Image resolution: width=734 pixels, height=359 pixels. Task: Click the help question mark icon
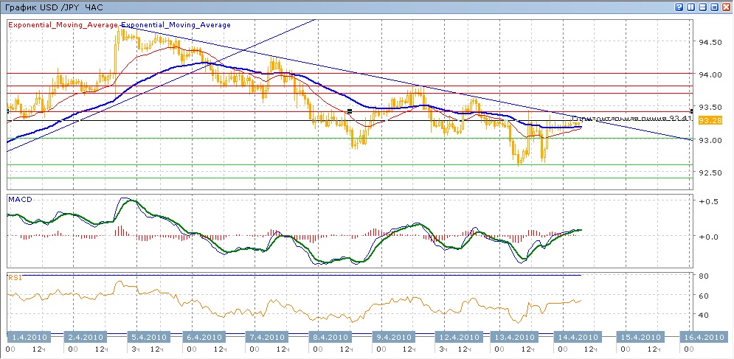(x=678, y=6)
